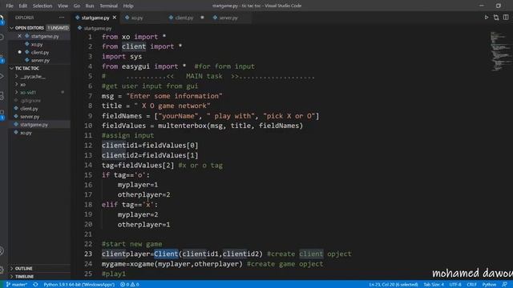Synchronize changes icon in status bar
This screenshot has height=288, width=513.
pyautogui.click(x=35, y=285)
